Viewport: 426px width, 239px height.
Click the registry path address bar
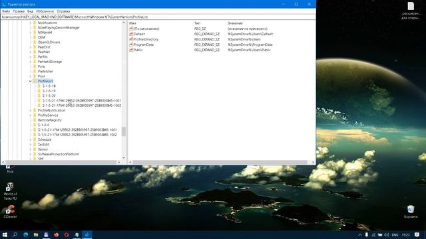(x=158, y=17)
